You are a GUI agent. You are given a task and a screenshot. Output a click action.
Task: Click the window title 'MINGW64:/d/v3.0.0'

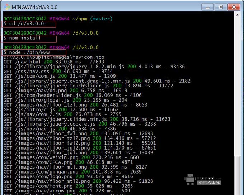[34, 7]
